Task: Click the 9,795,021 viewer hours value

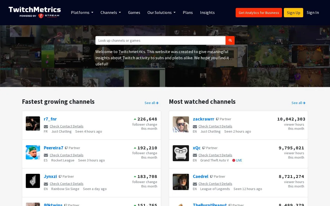Action: [291, 148]
